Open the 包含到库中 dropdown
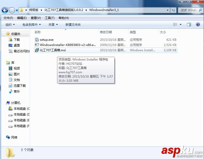This screenshot has height=159, width=204. pyautogui.click(x=32, y=24)
